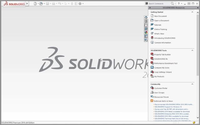Click the grayed Save toolbar icon

(x=47, y=3)
